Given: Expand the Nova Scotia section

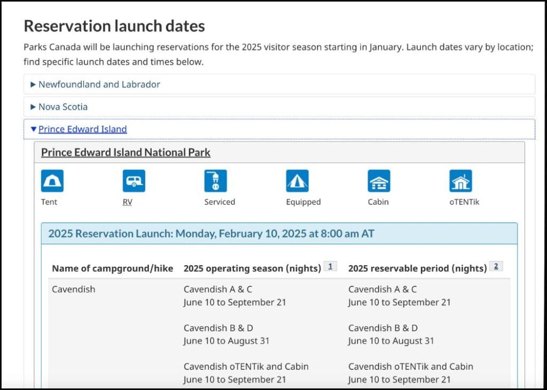Looking at the screenshot, I should coord(279,107).
